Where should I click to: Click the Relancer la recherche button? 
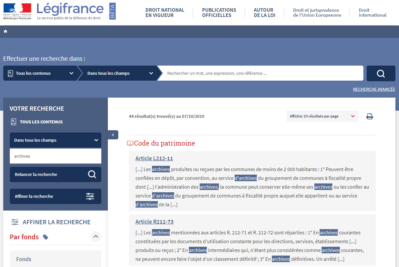coord(56,175)
